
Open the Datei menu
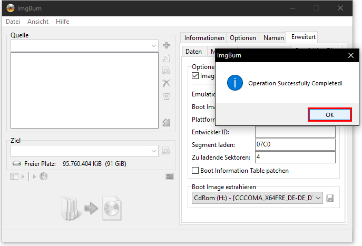click(x=13, y=22)
